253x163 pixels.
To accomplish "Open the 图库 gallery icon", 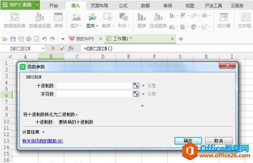I will click(x=92, y=17).
